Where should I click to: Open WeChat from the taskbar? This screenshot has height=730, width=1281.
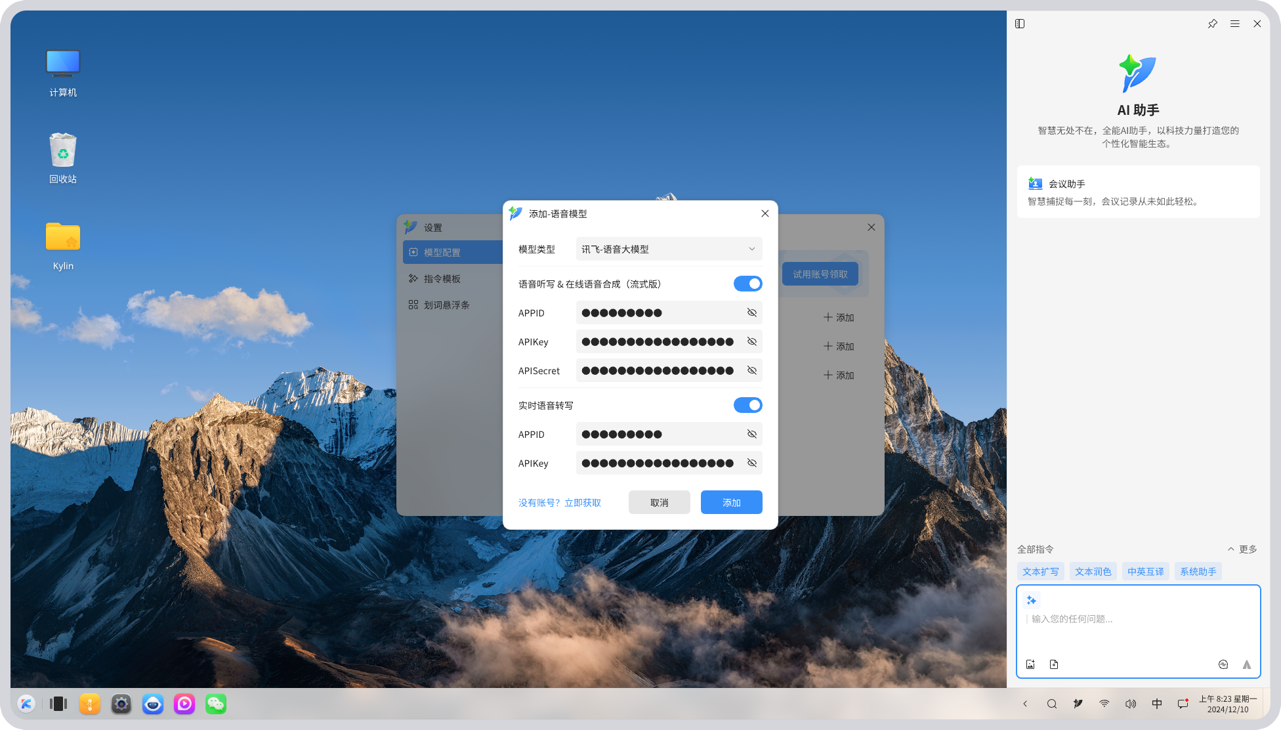pyautogui.click(x=216, y=703)
